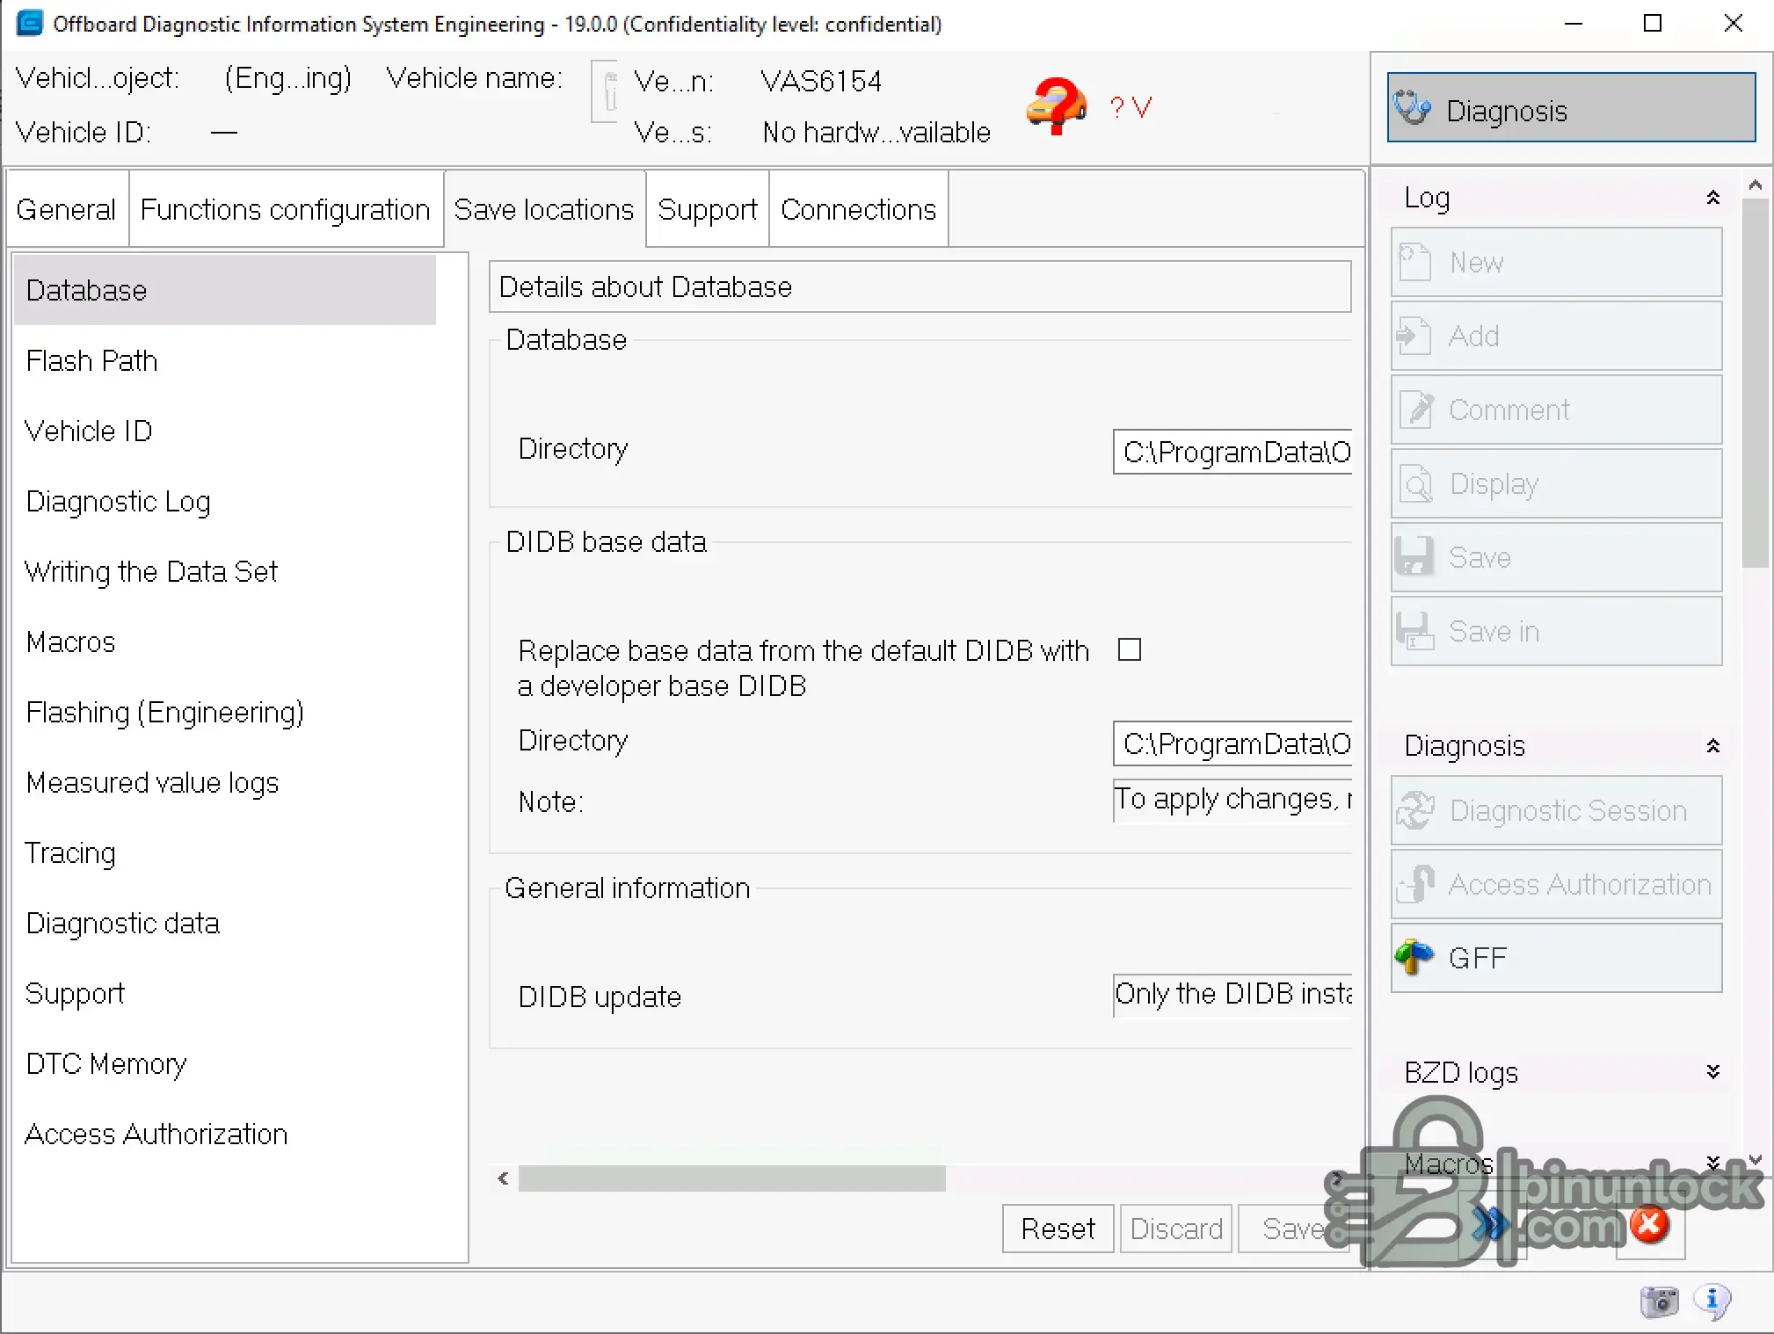Click the Save in floppy icon
The width and height of the screenshot is (1774, 1334).
(x=1414, y=631)
